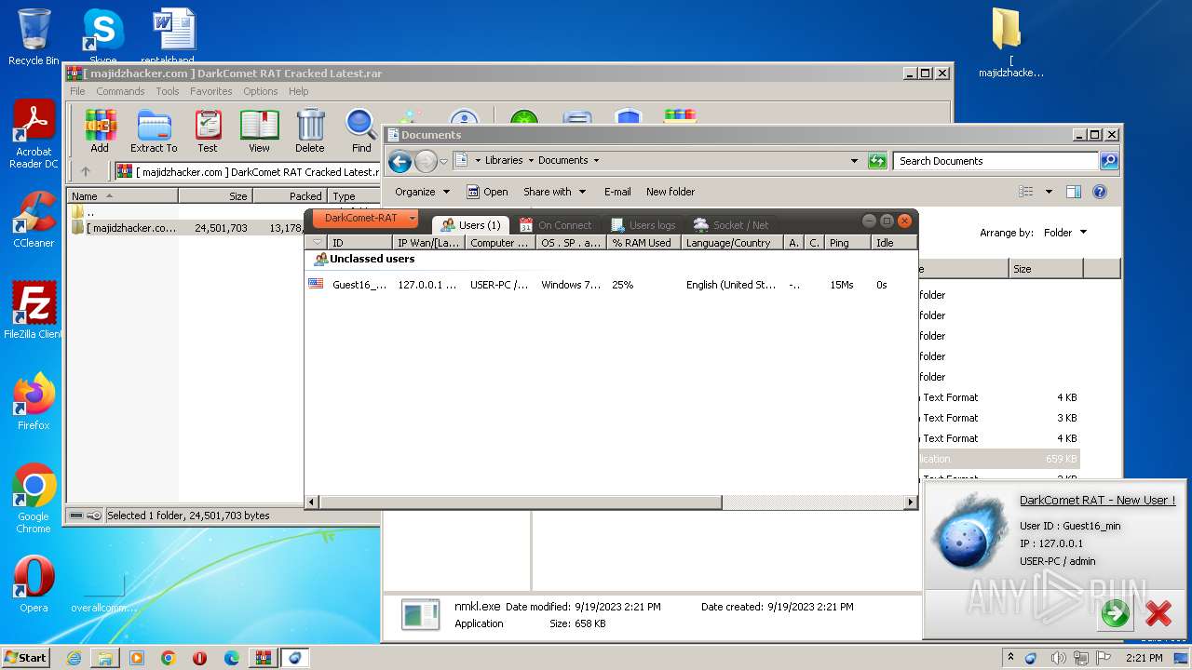Accept new user with green arrow notification button
The height and width of the screenshot is (670, 1192).
coord(1115,613)
